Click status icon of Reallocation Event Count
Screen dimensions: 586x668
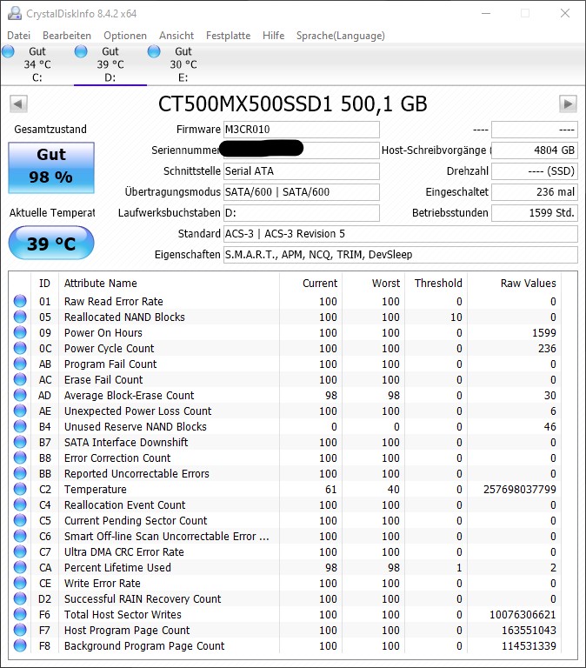tap(20, 504)
